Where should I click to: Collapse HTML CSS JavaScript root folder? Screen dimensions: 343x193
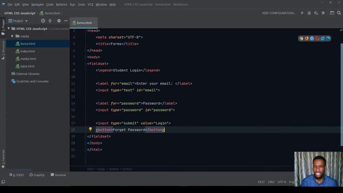[x=9, y=28]
